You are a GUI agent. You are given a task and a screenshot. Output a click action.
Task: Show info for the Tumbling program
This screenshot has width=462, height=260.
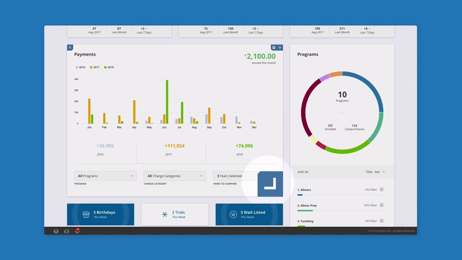coord(382,221)
